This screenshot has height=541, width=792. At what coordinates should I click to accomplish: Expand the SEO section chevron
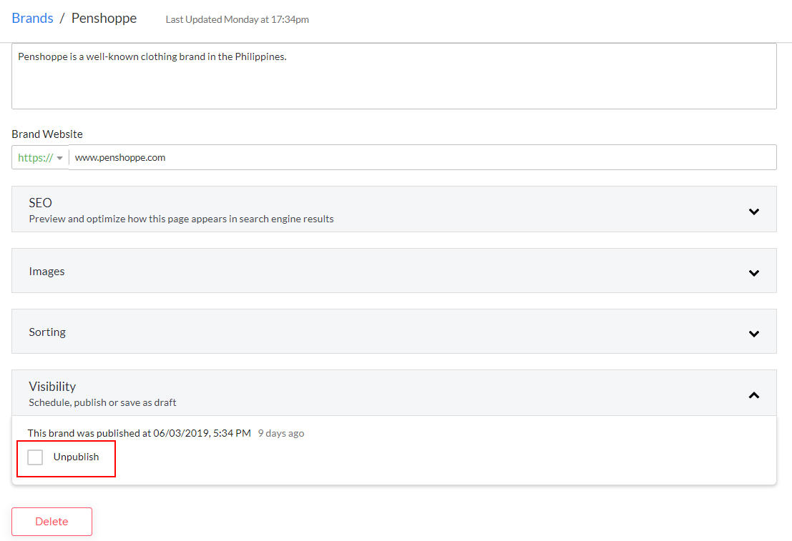pyautogui.click(x=754, y=212)
